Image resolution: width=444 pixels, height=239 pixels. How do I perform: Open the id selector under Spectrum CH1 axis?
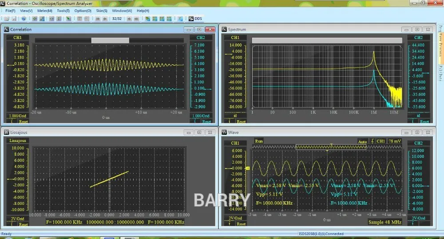[x=235, y=115]
